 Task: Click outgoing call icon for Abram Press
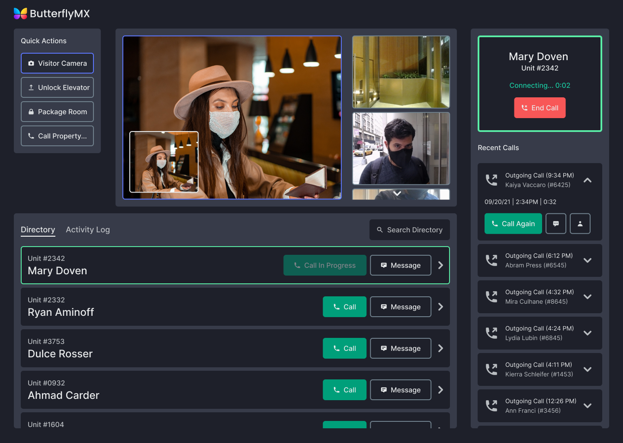(491, 260)
